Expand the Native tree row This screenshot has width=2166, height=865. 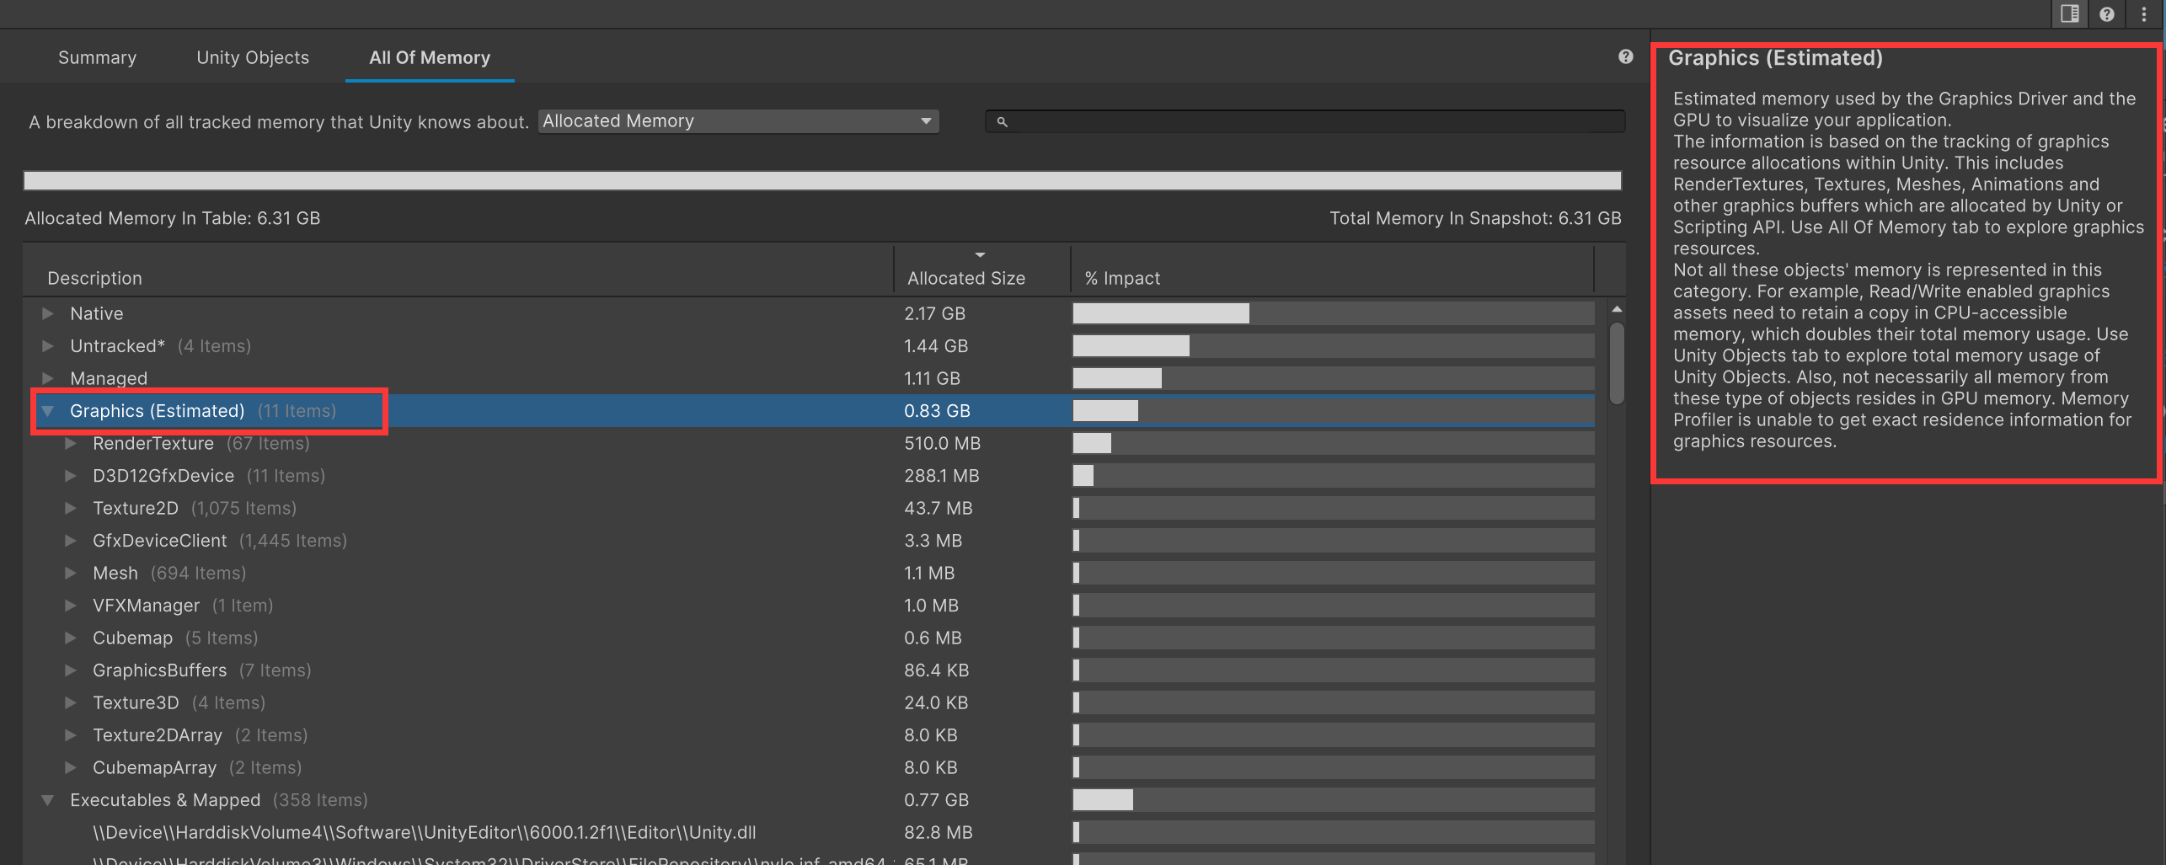(48, 313)
